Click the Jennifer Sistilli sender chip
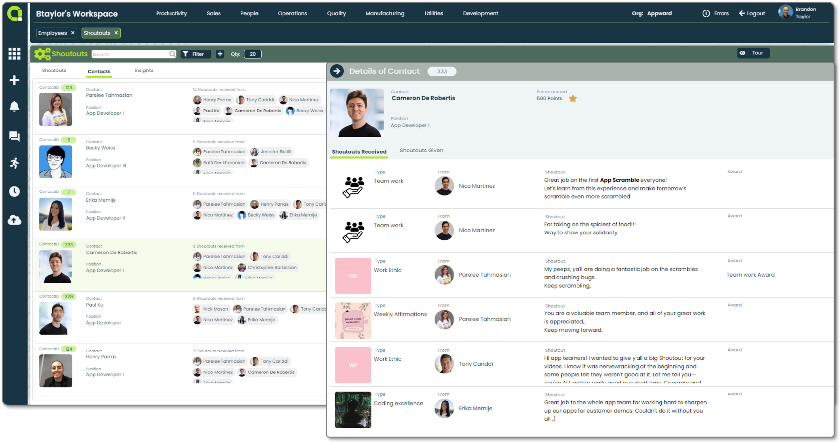 point(271,151)
